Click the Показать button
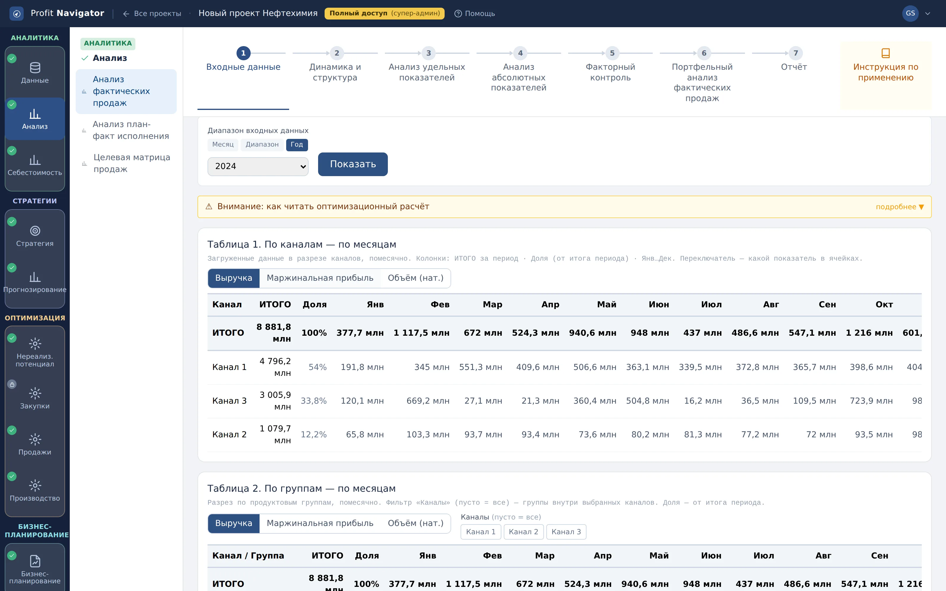The image size is (946, 591). [353, 164]
